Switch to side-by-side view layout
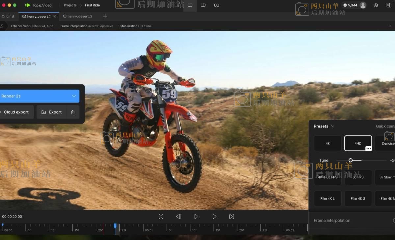Viewport: 395px width, 240px height. point(216,5)
